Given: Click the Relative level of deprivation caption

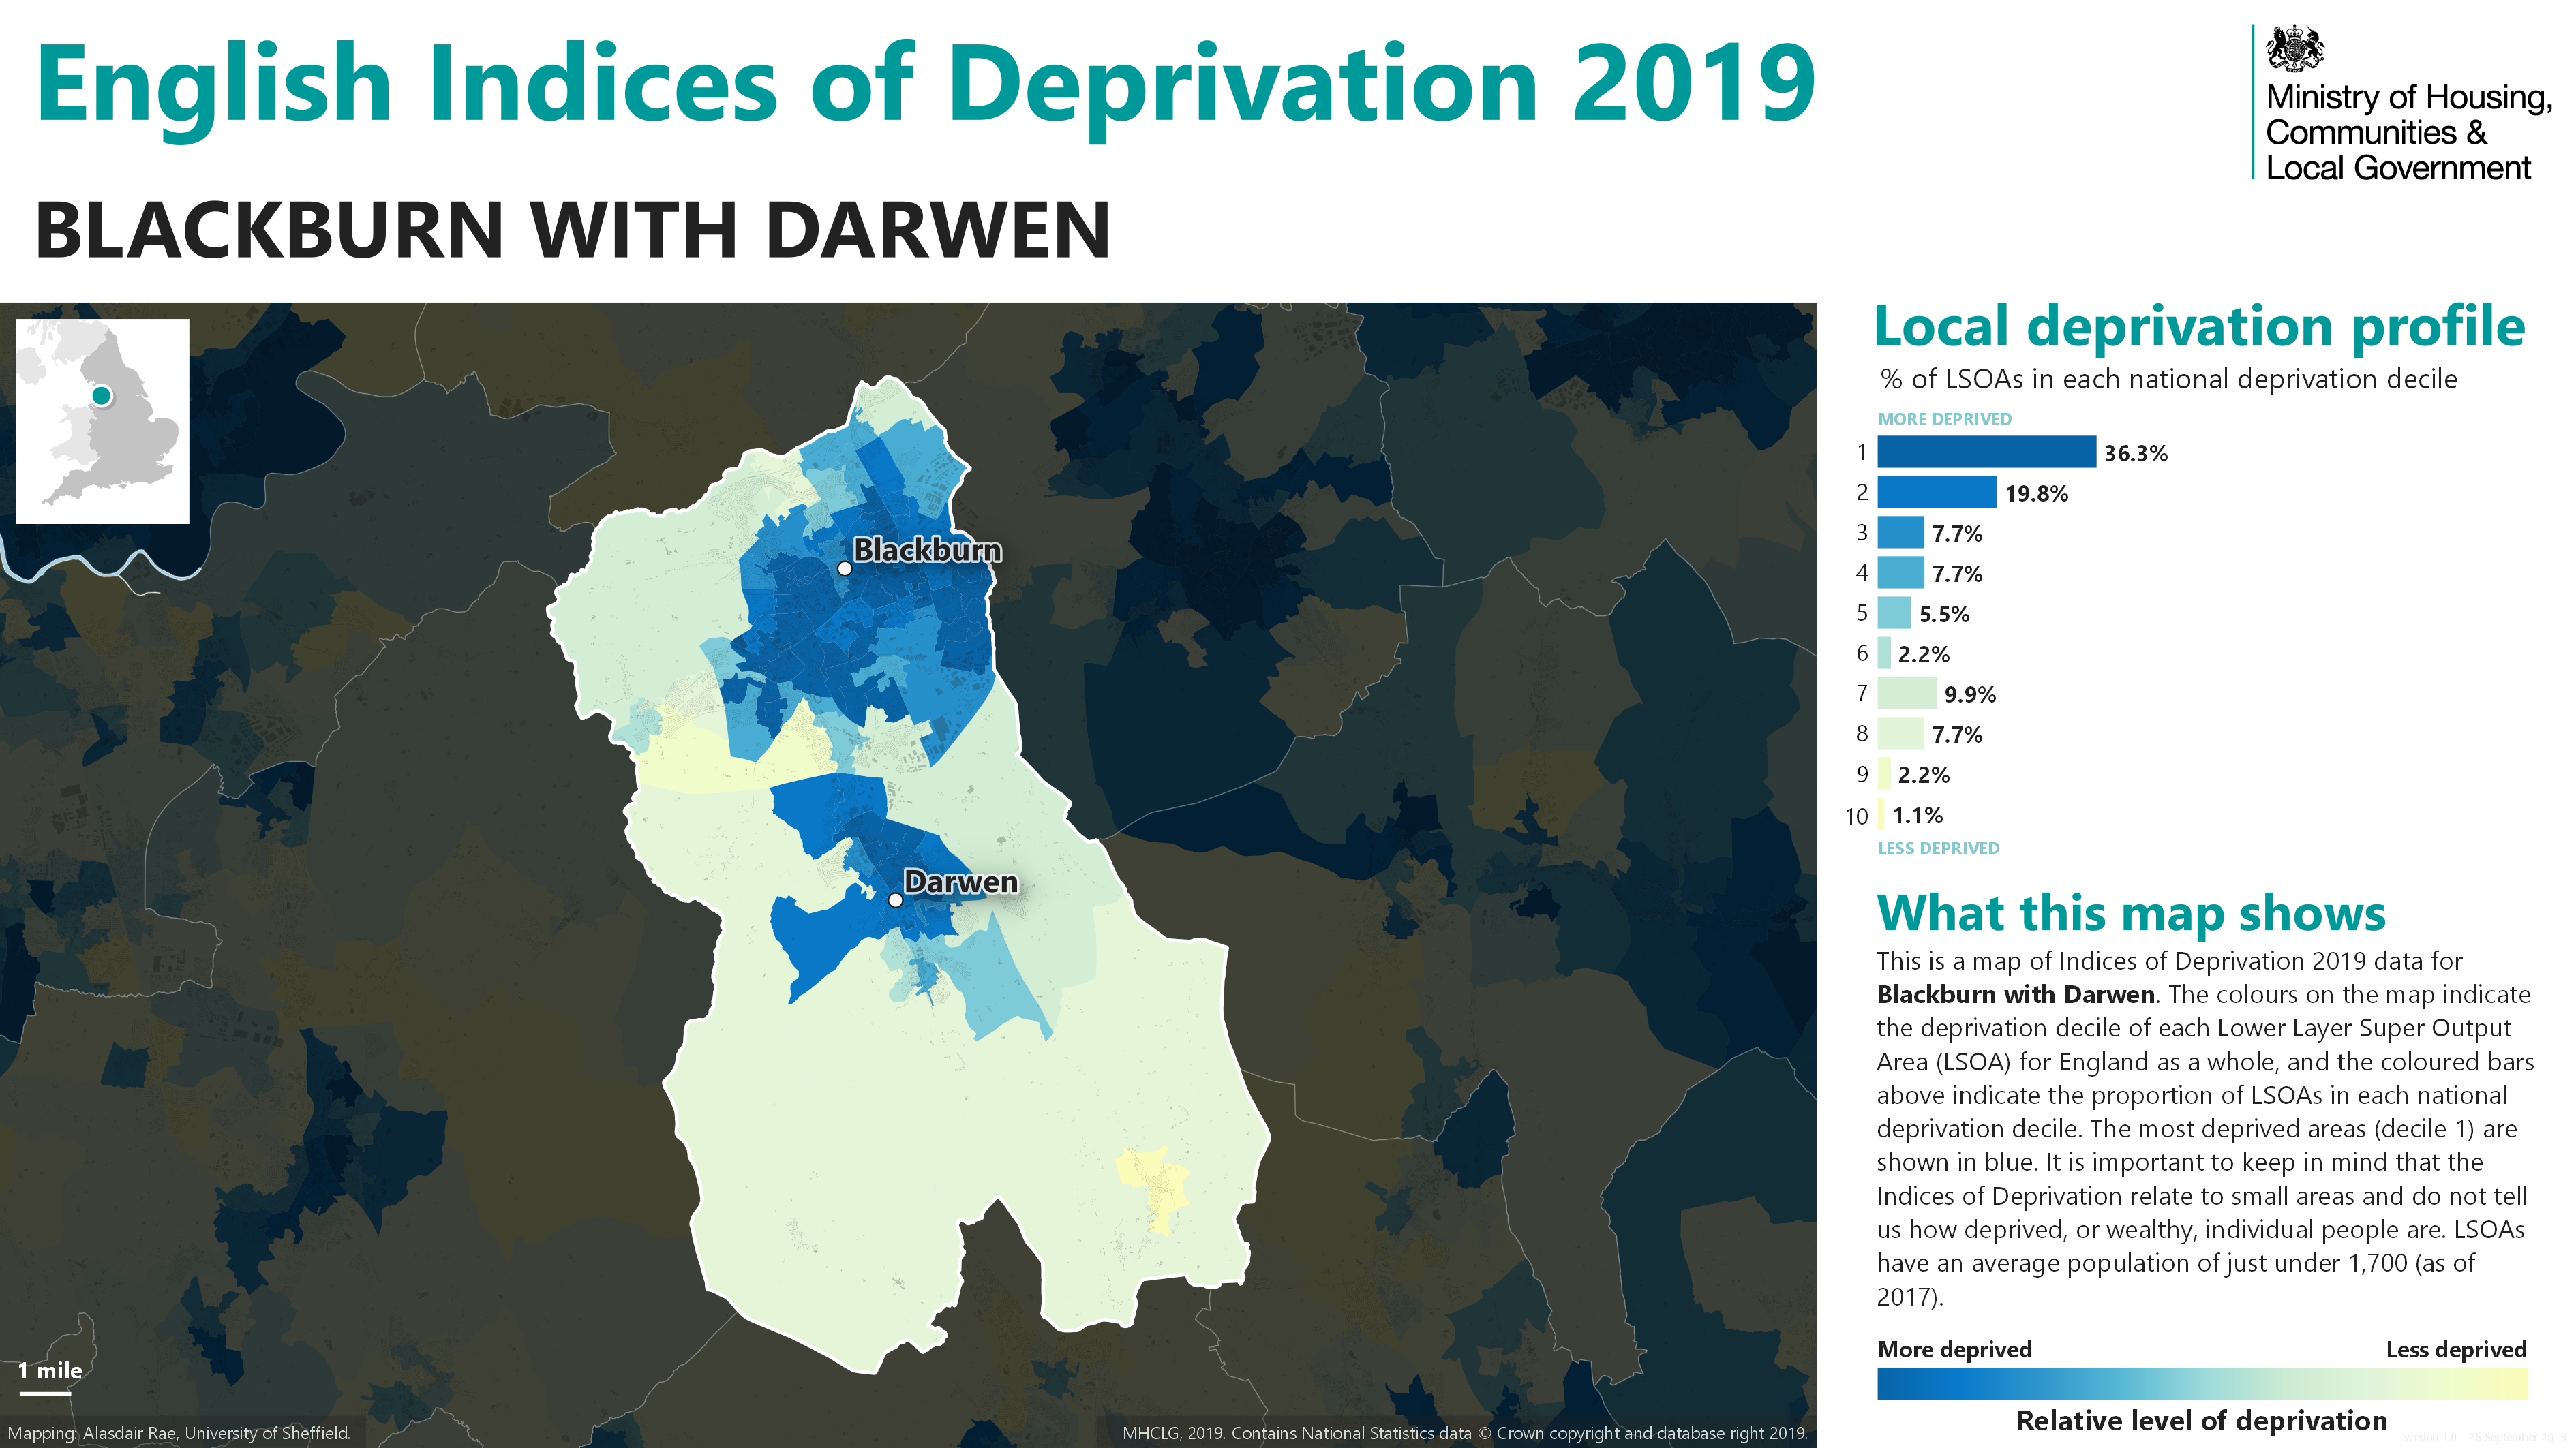Looking at the screenshot, I should (x=2201, y=1420).
